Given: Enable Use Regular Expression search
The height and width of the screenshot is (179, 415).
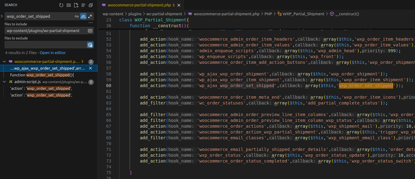Looking at the screenshot, I should (x=90, y=16).
